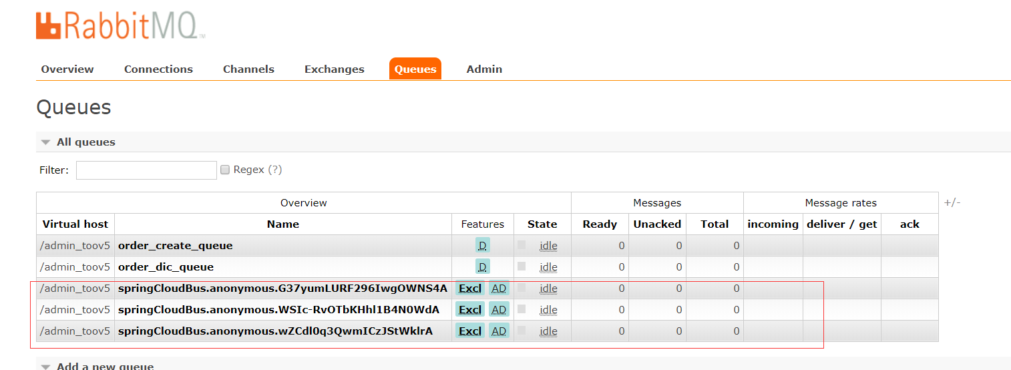Click the AD badge on the wZCdl0q3QwmICzJStWklrA row

tap(499, 331)
